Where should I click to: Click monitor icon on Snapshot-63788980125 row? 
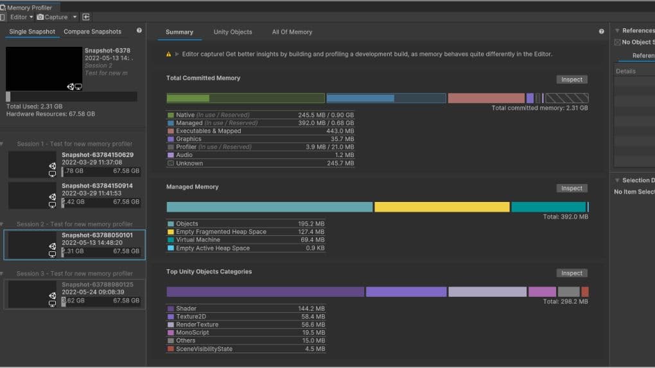pyautogui.click(x=52, y=303)
